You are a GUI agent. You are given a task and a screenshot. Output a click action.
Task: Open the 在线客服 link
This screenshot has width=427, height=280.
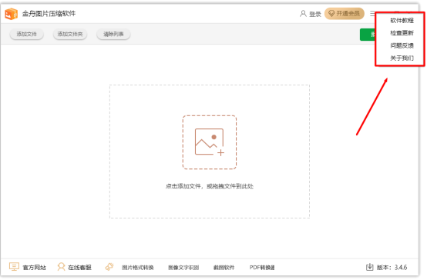pos(79,268)
